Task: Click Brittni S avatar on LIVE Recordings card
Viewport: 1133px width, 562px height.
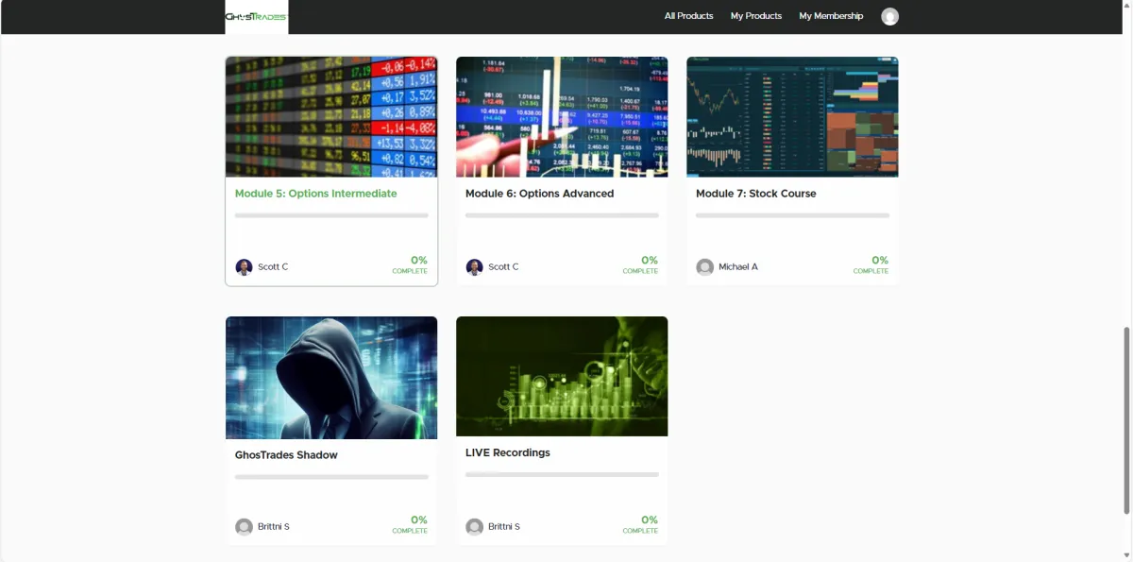Action: coord(474,527)
